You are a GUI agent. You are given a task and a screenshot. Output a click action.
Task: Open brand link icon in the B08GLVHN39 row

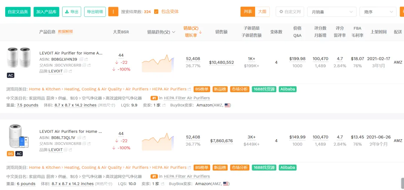tap(70, 71)
